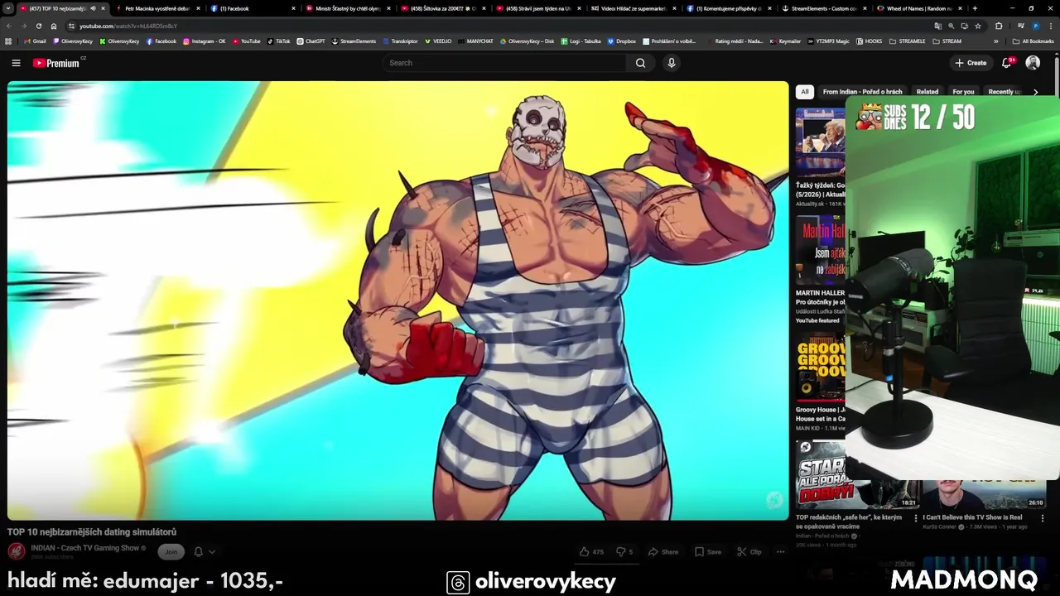Click the Join channel button
The height and width of the screenshot is (596, 1060).
click(x=171, y=552)
